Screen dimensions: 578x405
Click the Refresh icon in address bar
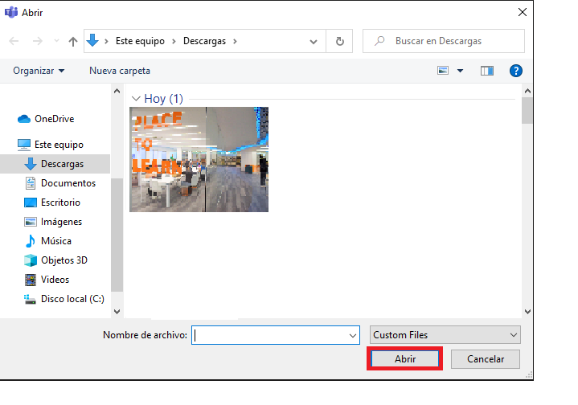[339, 41]
